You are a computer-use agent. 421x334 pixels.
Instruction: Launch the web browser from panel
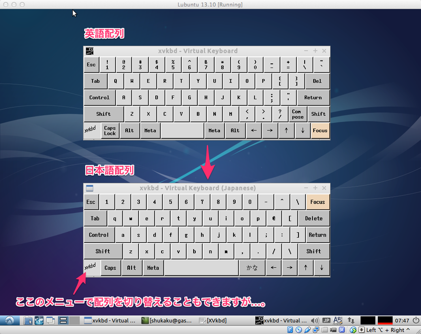tap(39, 320)
